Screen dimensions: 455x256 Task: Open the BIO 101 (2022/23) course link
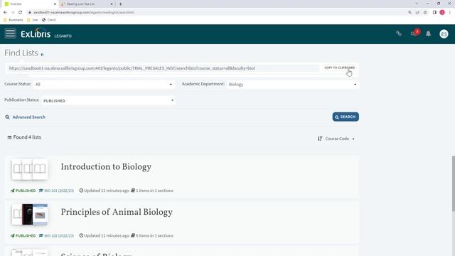[x=59, y=191]
